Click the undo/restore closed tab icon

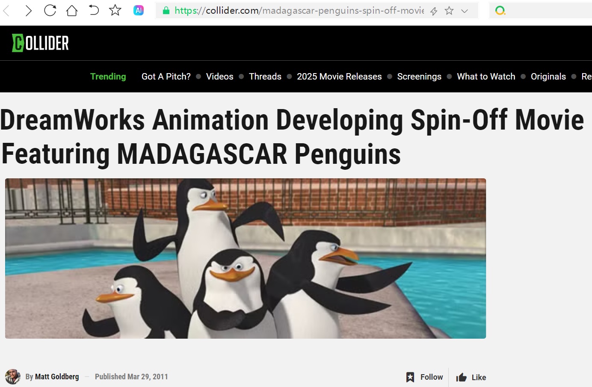(94, 10)
